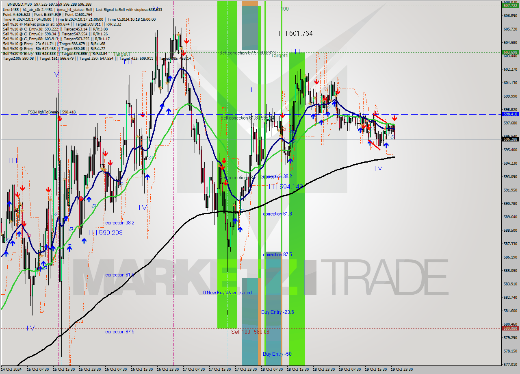Click the '17 Oct 23:30' time label
Viewport: 520px width, 374px height.
[246, 370]
